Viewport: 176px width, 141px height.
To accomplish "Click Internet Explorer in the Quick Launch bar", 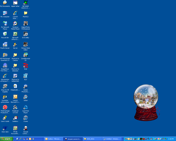I will tap(21, 139).
